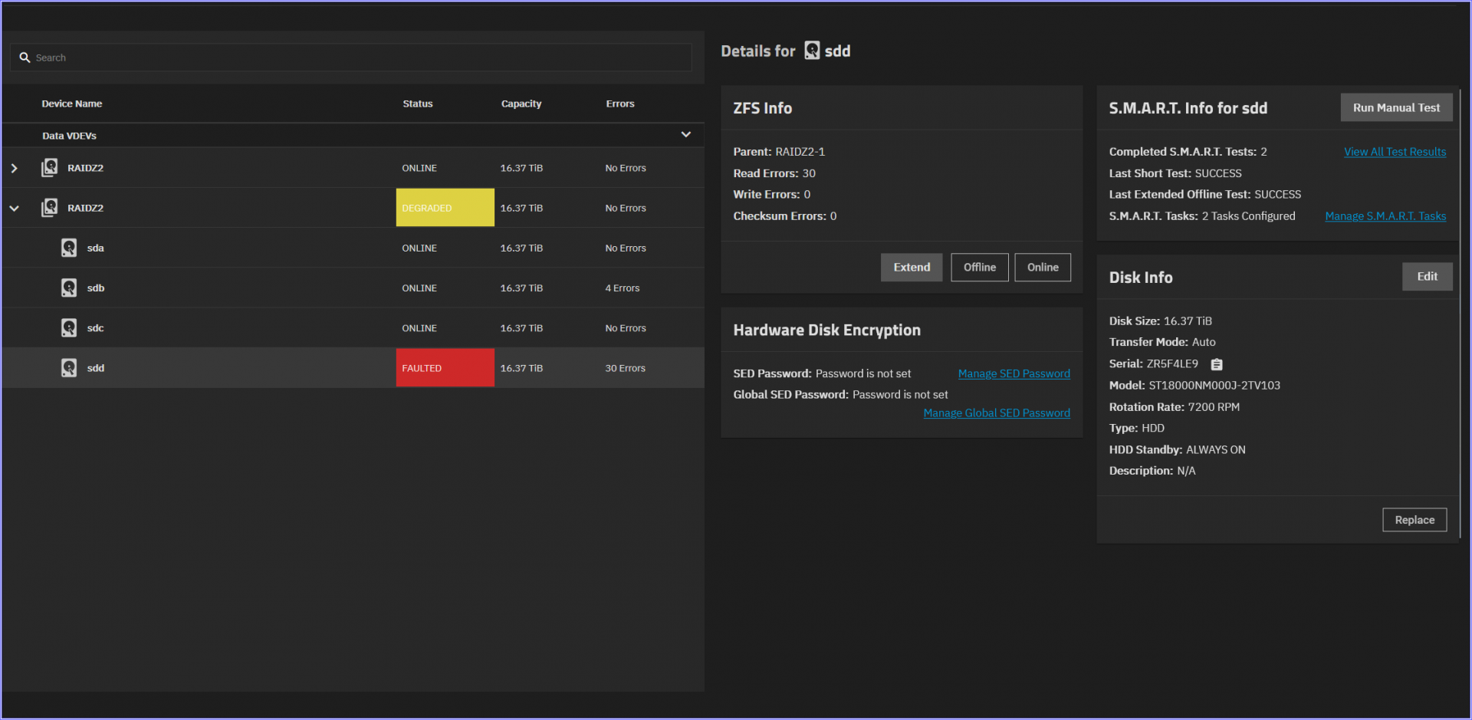This screenshot has width=1472, height=720.
Task: Click the yellow DEGRADED status cell
Action: [445, 208]
